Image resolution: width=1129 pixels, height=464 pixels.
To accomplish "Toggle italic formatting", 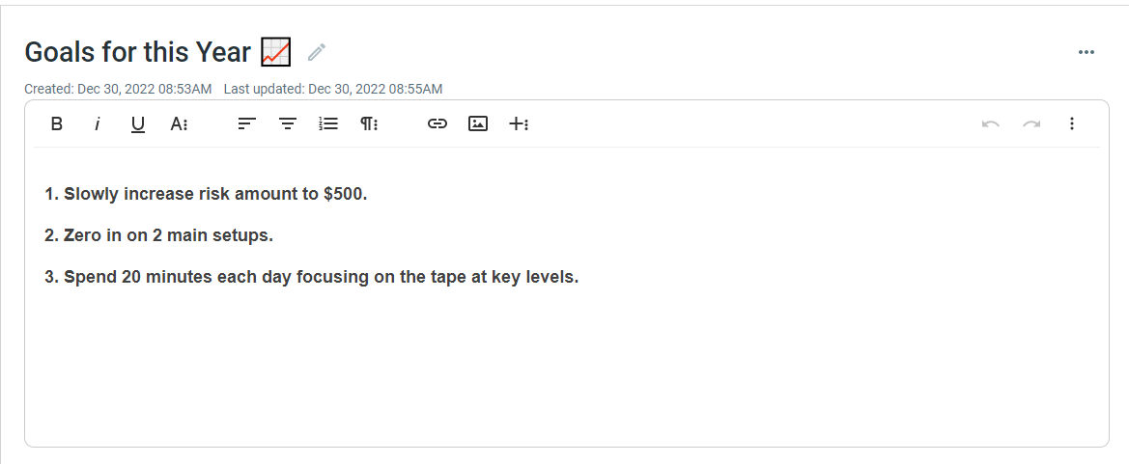I will click(98, 123).
